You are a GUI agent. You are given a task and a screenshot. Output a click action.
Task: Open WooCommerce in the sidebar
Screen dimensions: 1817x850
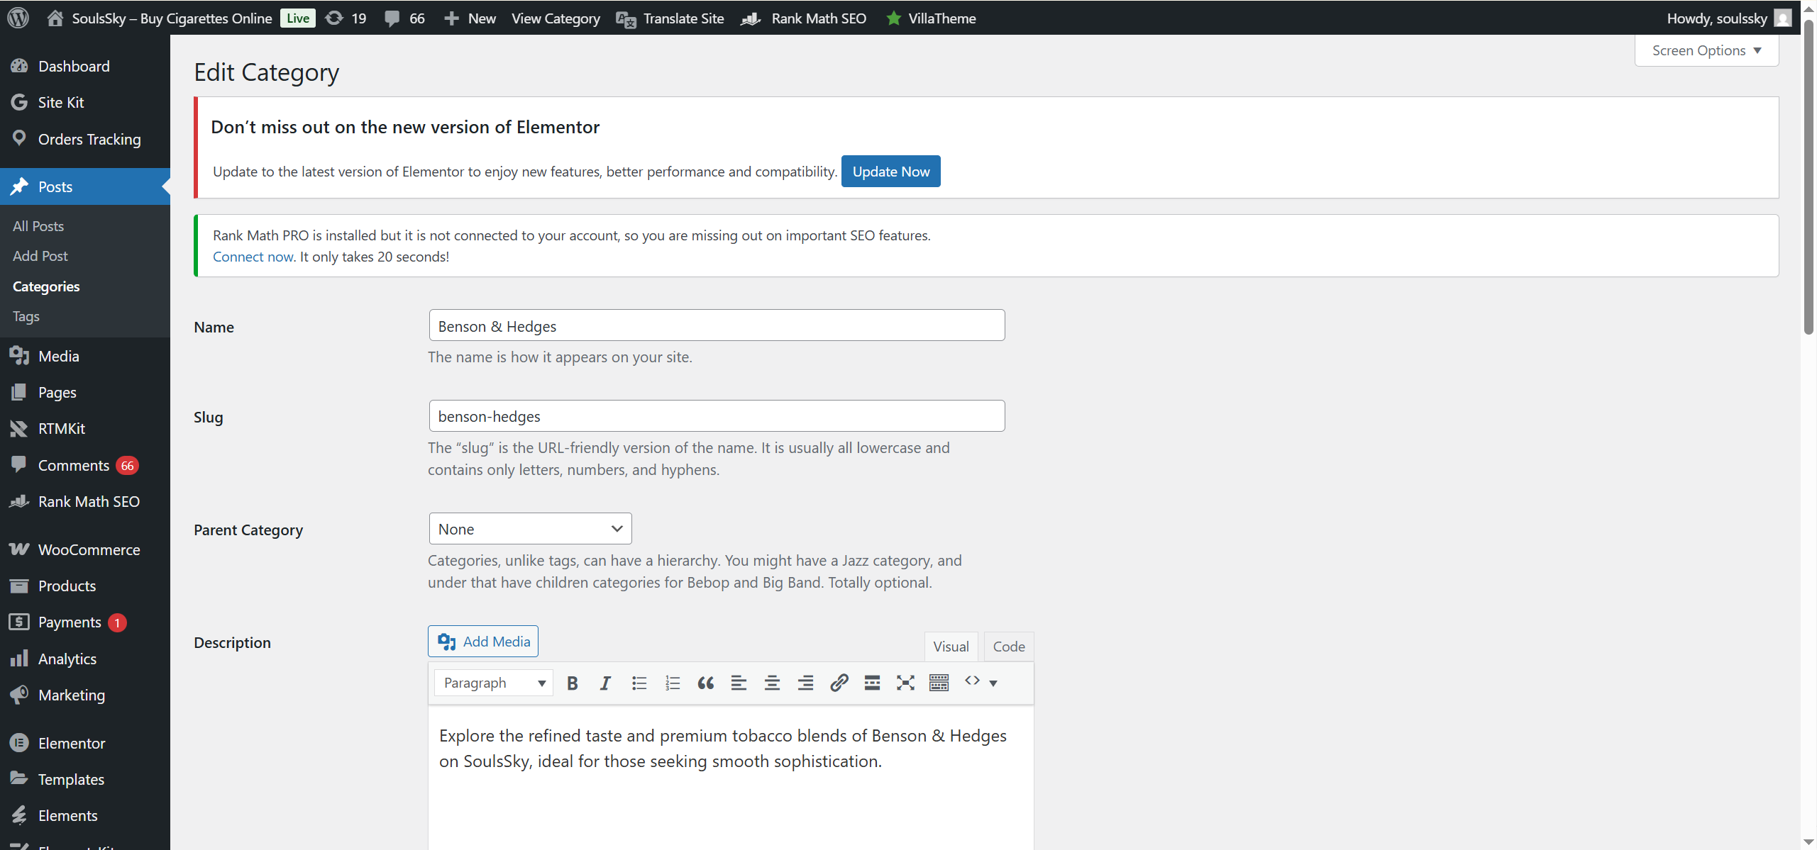[x=89, y=549]
